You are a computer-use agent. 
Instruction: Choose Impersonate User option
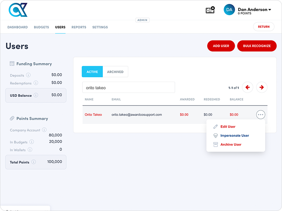234,135
